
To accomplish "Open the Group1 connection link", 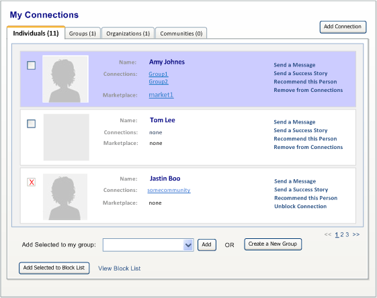I will tap(158, 74).
